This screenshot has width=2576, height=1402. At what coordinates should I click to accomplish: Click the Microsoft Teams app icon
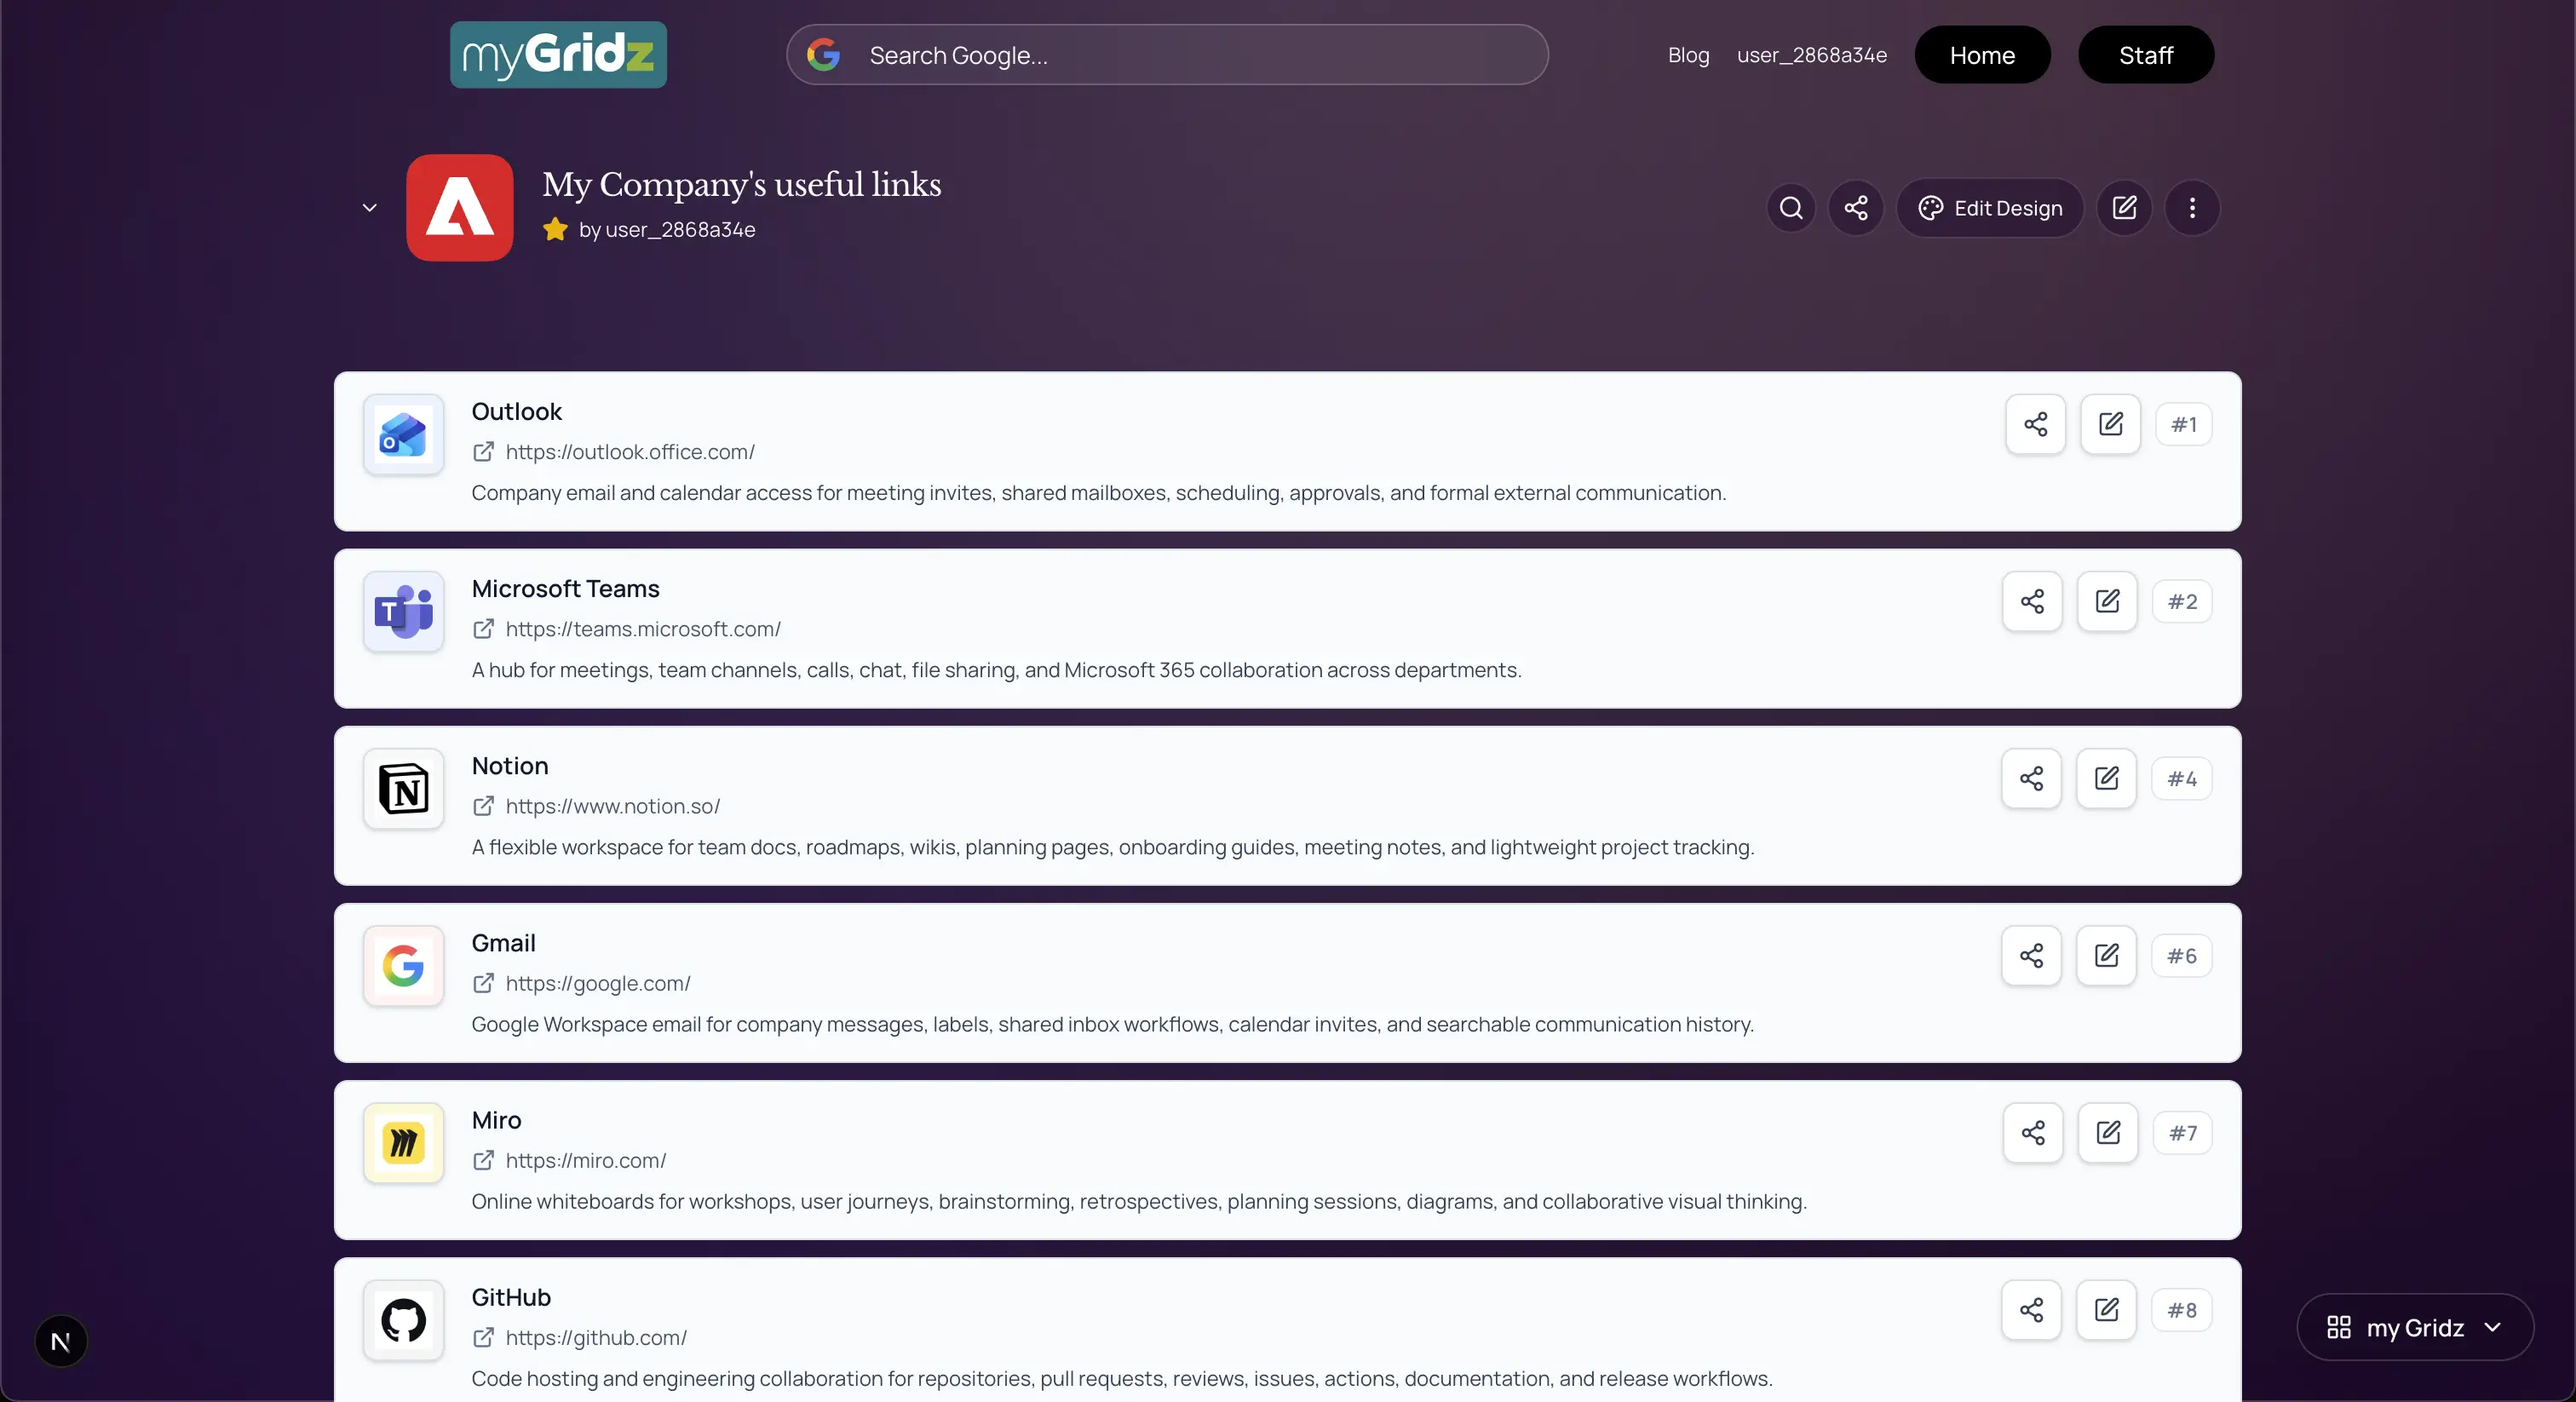403,612
